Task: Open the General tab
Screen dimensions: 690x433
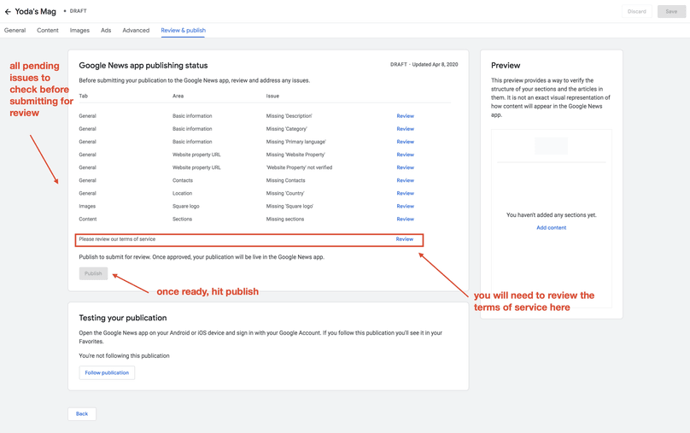Action: tap(15, 31)
